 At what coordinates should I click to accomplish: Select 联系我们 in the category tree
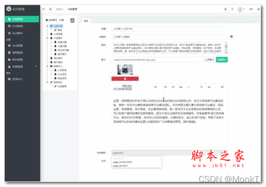(58, 82)
